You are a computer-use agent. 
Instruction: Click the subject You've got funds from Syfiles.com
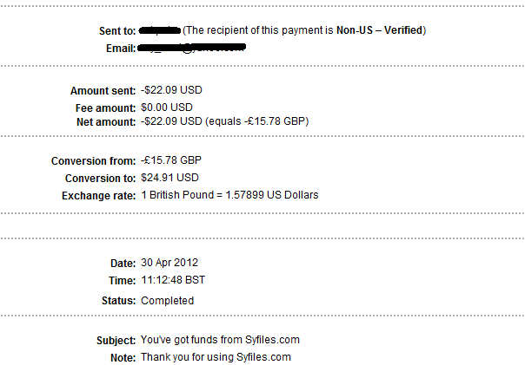[220, 340]
